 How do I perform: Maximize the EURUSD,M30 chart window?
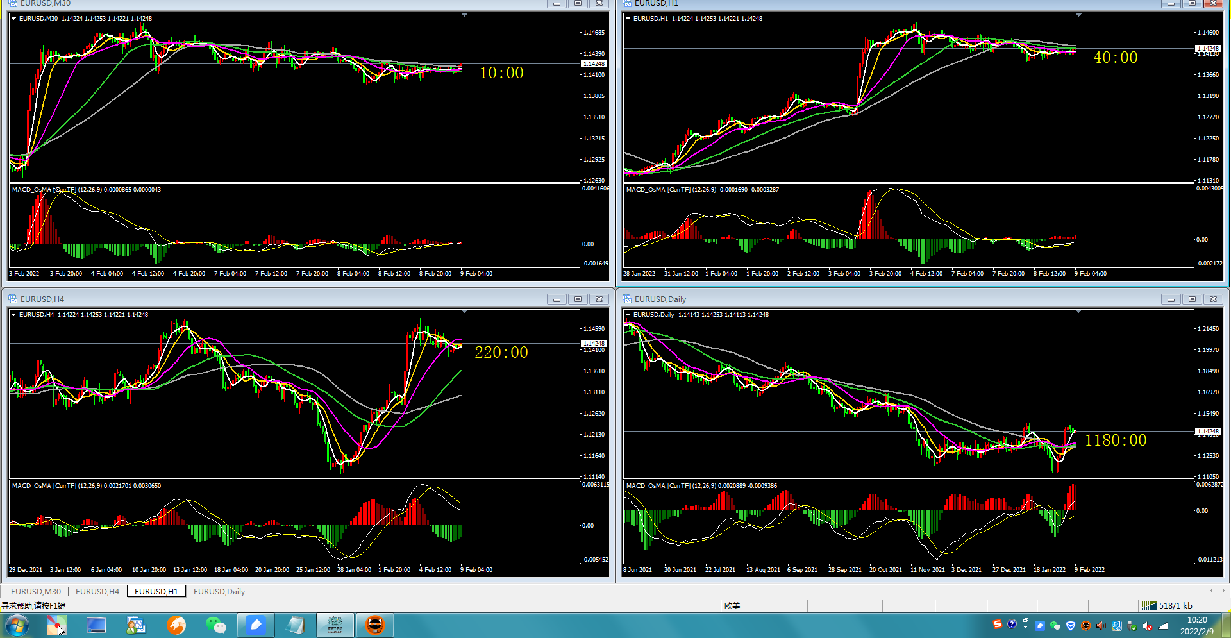point(578,3)
